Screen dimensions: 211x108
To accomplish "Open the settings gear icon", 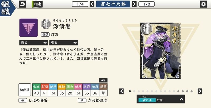I will coord(203,4).
